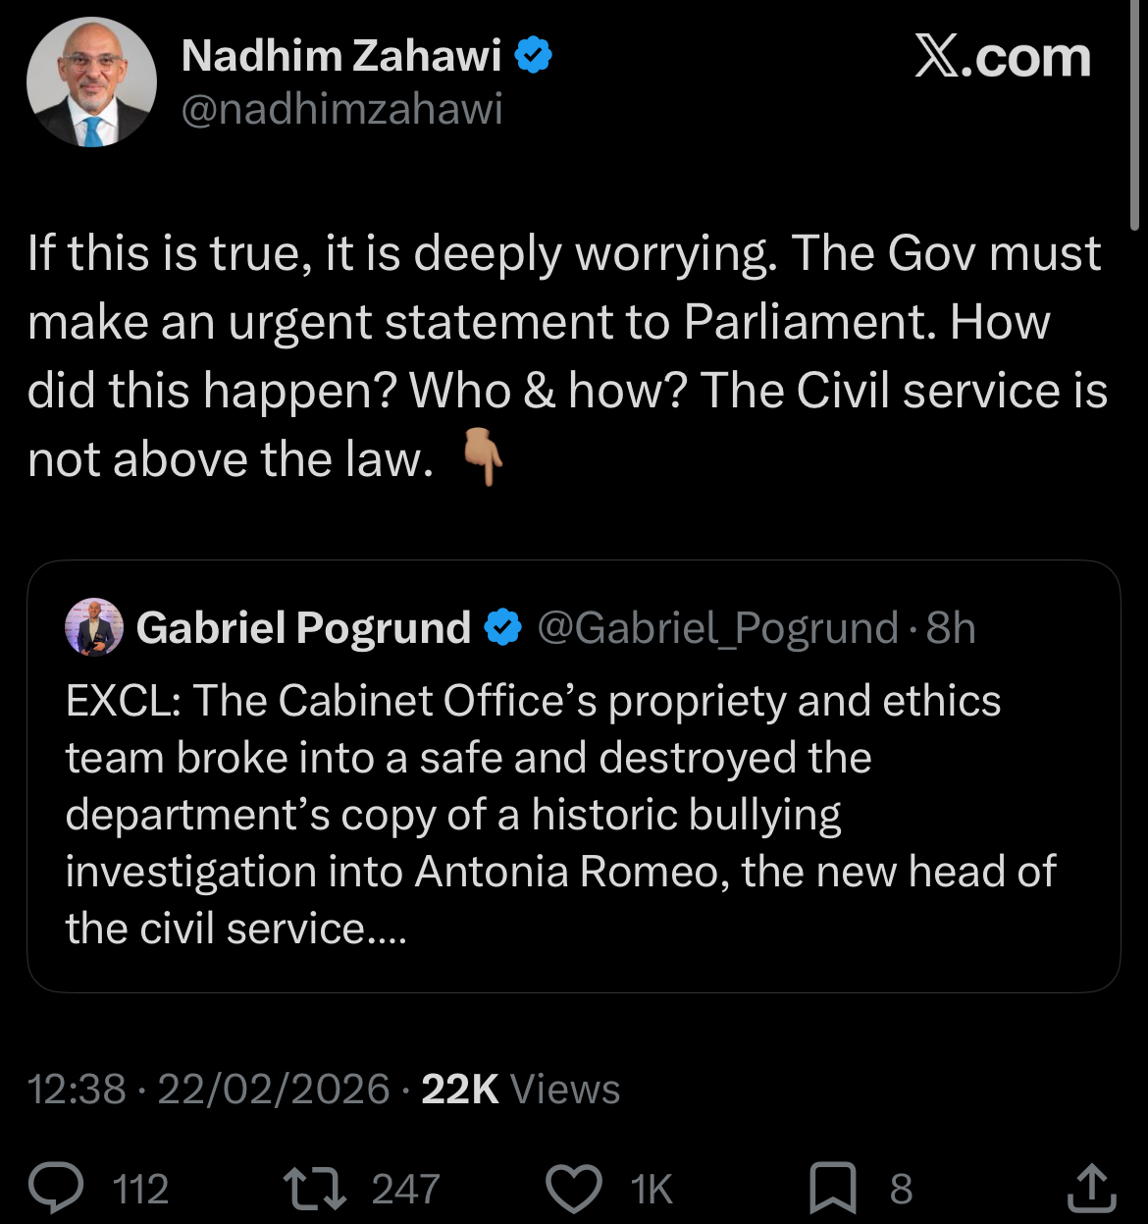Viewport: 1148px width, 1224px height.
Task: Bookmark this post
Action: tap(832, 1188)
